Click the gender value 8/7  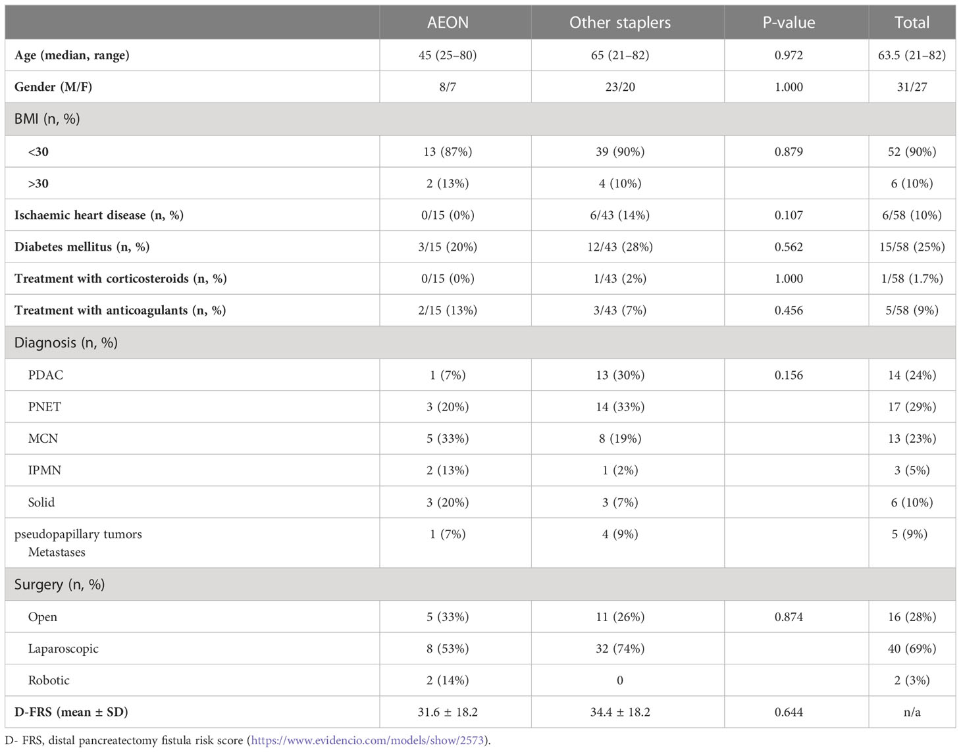tap(448, 87)
